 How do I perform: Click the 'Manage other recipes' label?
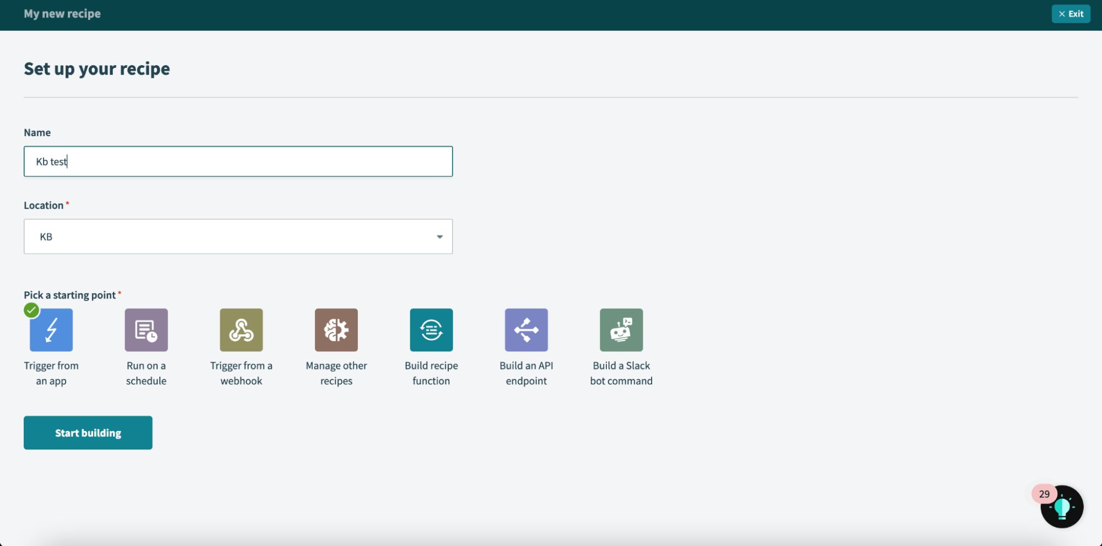[336, 373]
